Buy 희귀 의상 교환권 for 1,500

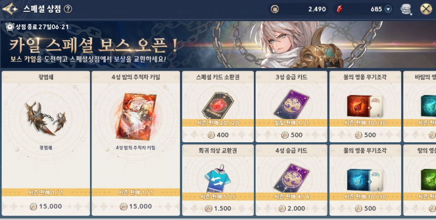pos(217,209)
